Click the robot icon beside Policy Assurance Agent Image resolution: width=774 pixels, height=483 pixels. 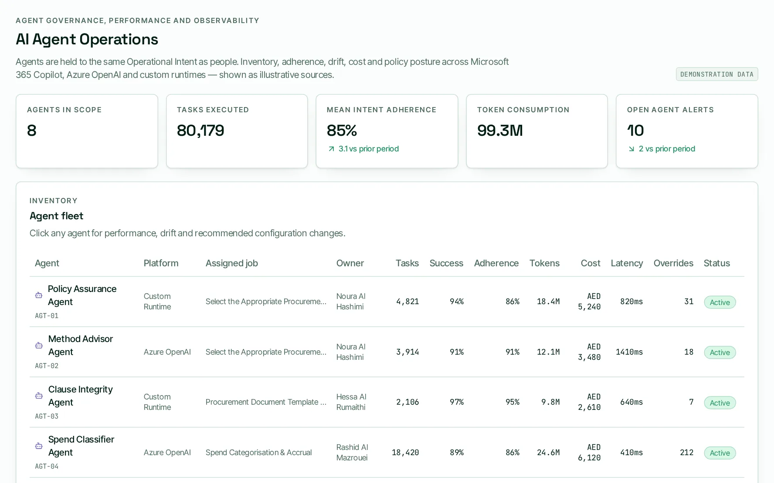[x=39, y=295]
